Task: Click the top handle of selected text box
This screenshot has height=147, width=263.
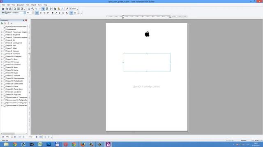Action: (147, 53)
